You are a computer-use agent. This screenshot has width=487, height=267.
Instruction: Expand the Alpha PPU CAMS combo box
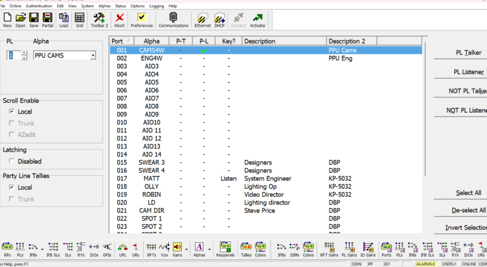pos(93,56)
